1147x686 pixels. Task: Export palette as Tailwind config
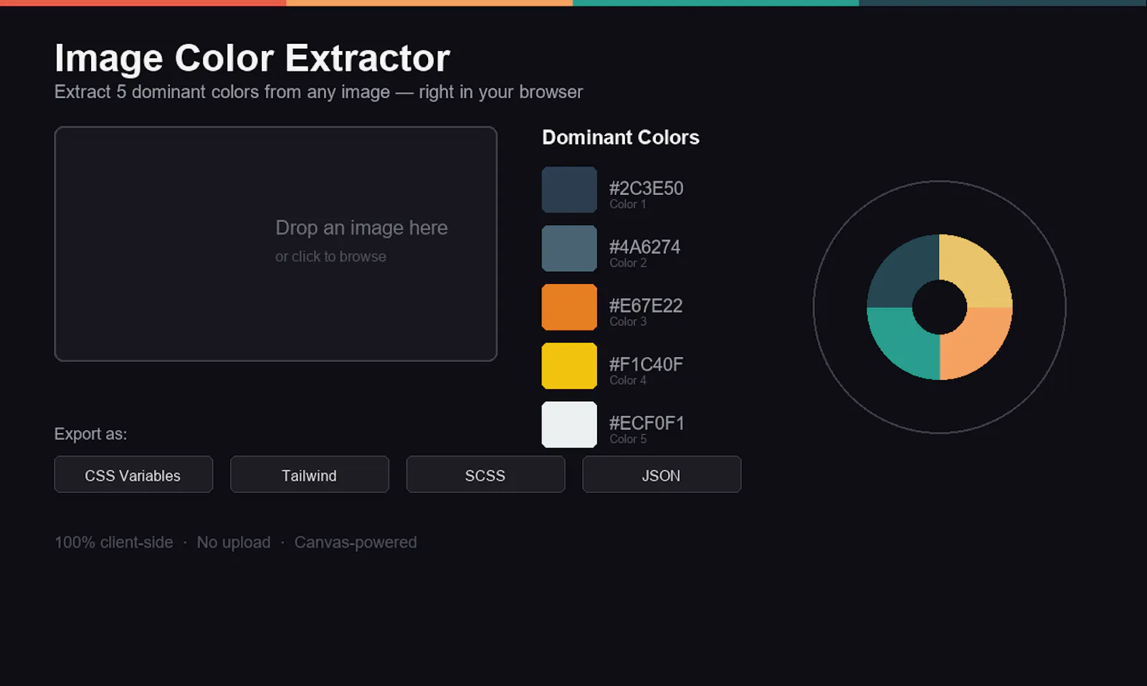310,475
